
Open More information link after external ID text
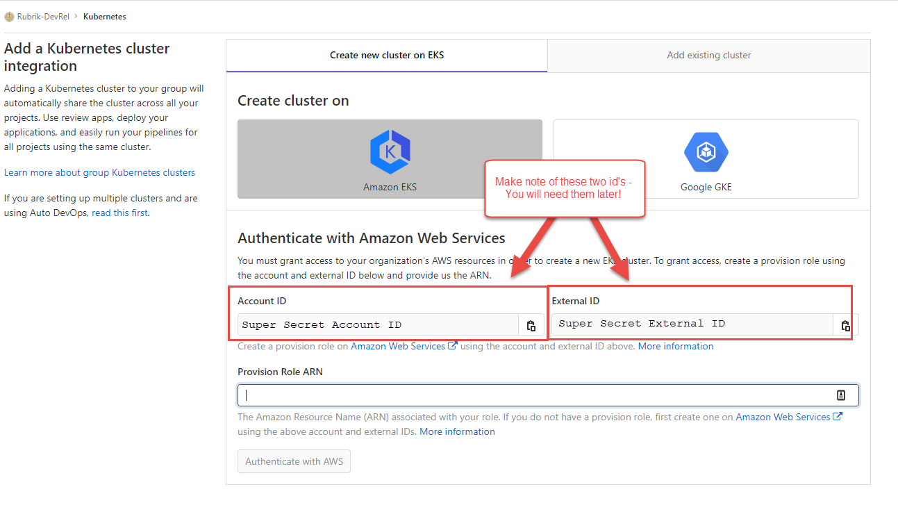(676, 346)
